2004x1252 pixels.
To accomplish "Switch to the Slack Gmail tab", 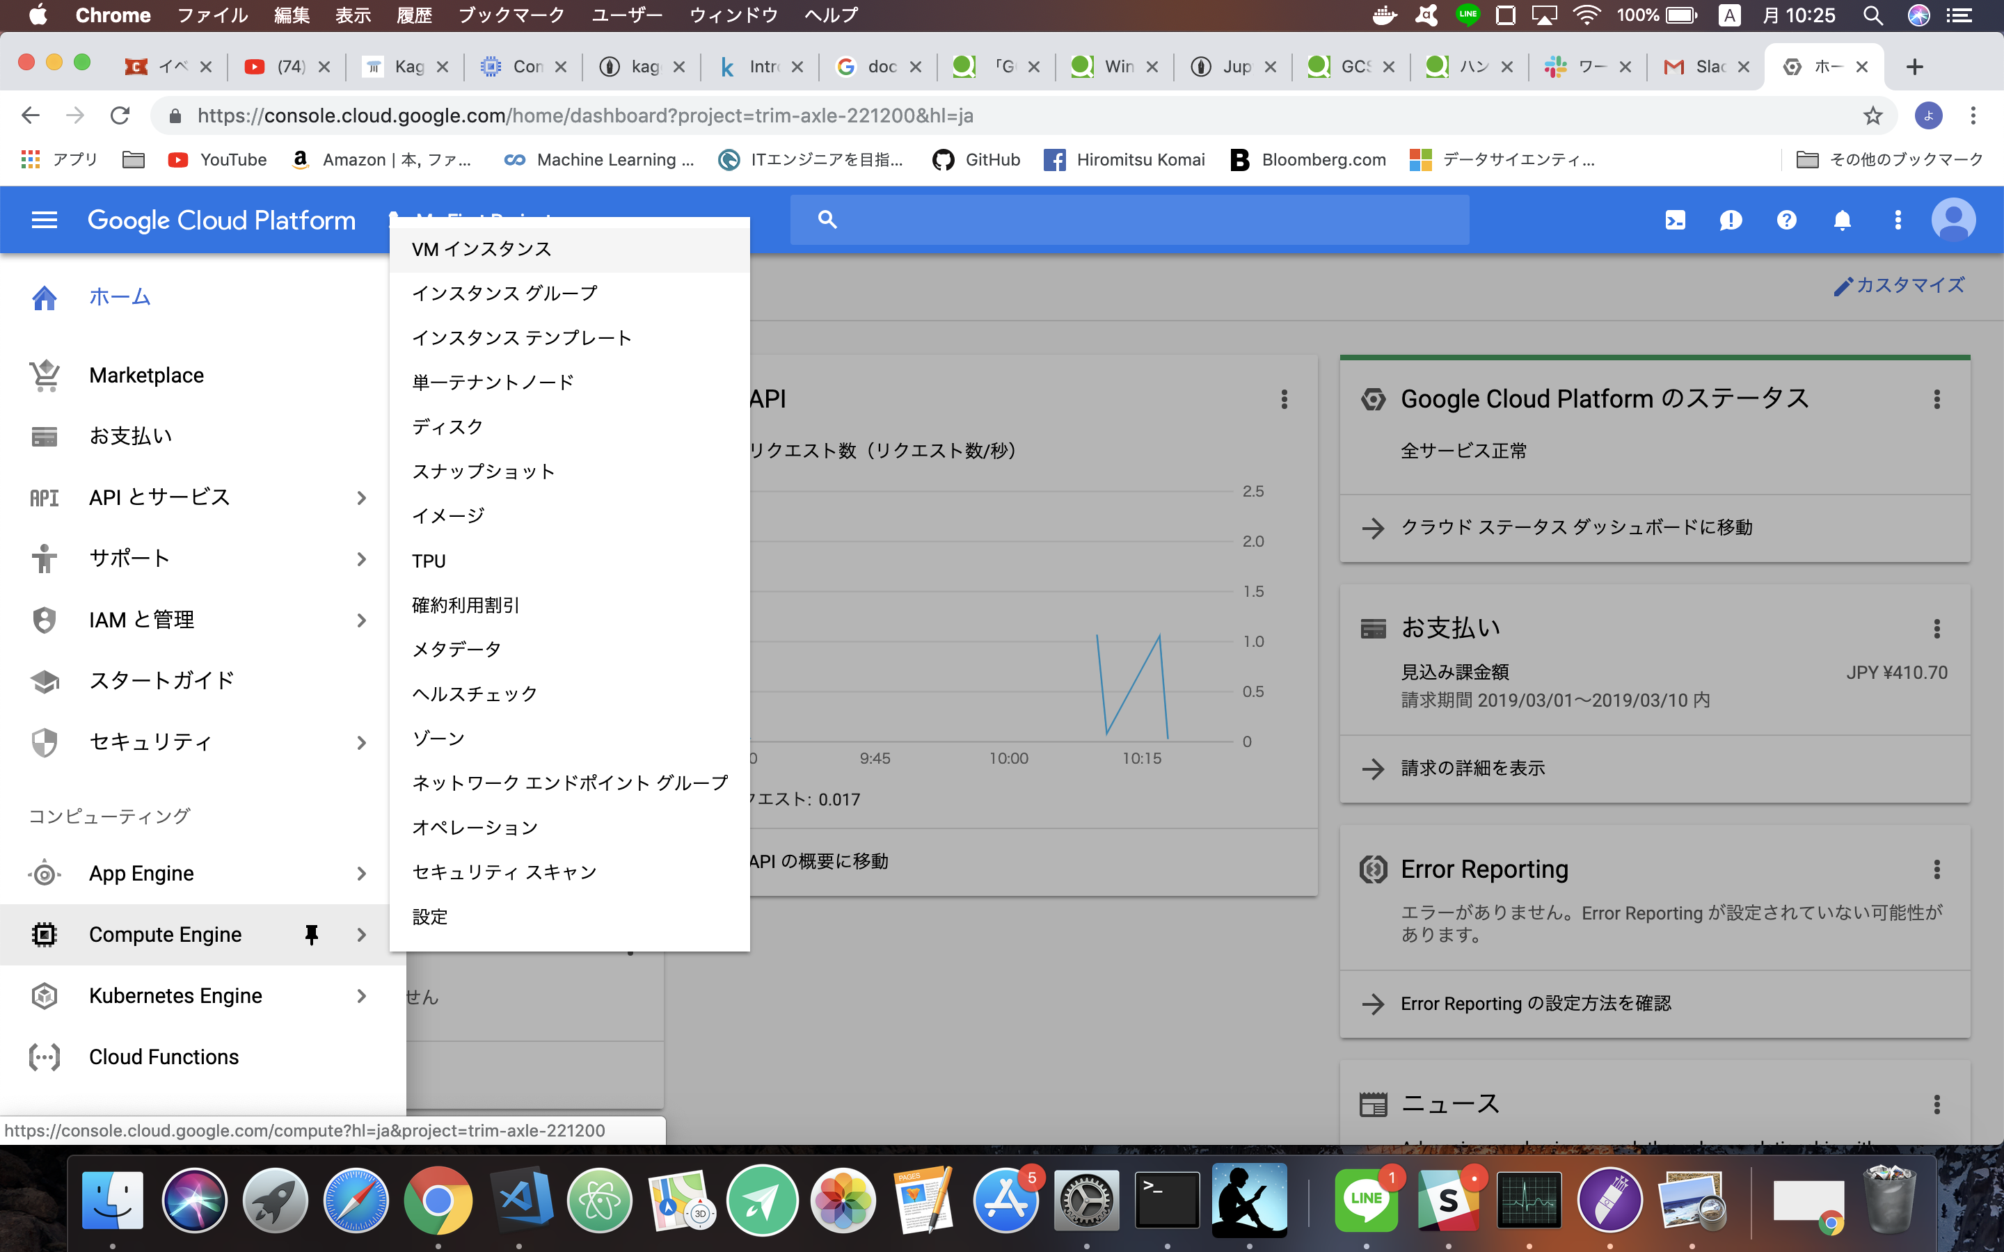I will click(1706, 66).
